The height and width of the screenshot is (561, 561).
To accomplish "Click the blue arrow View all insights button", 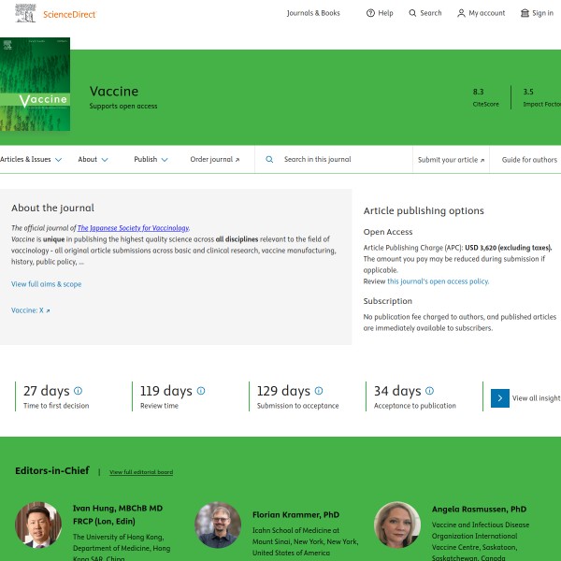I will click(500, 397).
